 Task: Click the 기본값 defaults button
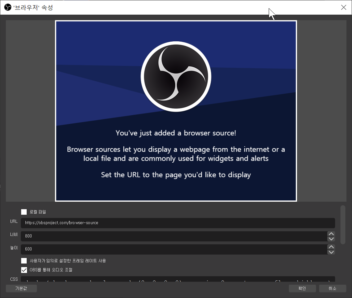click(x=21, y=288)
